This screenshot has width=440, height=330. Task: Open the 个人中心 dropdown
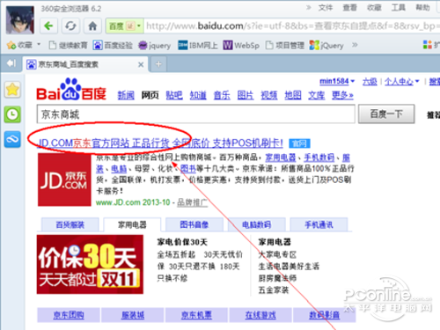point(402,81)
